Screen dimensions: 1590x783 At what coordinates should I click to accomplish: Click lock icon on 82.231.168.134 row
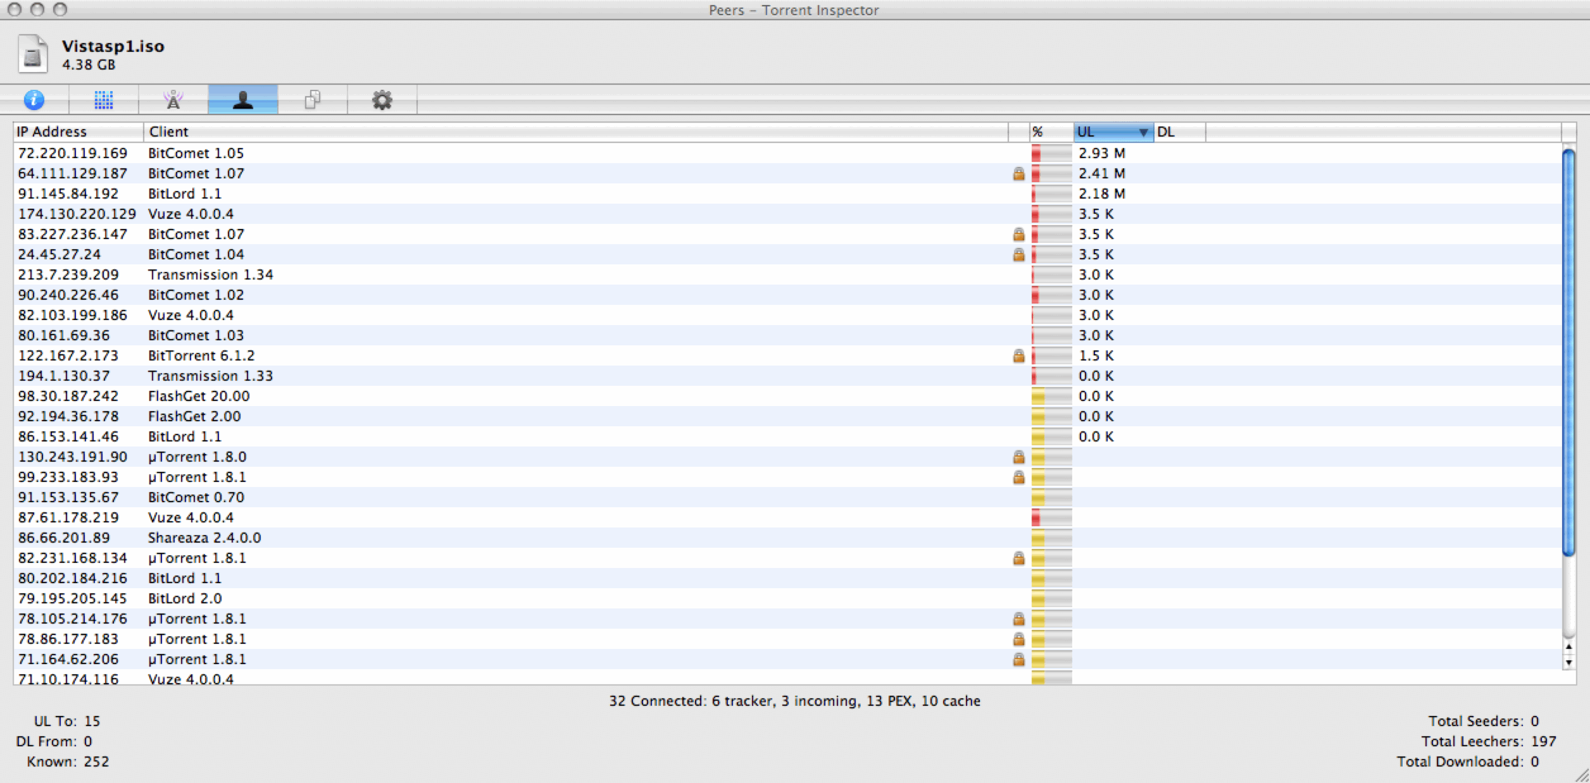pyautogui.click(x=1018, y=558)
